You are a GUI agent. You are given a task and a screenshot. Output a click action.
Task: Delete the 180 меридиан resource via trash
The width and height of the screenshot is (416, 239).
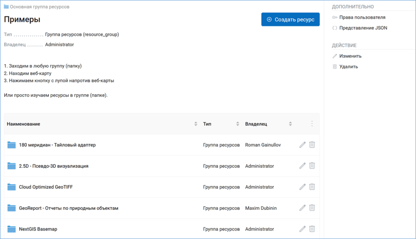[312, 145]
